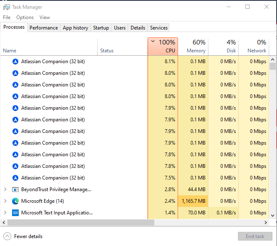Click the BeyondTrust Privilege Manager icon
Viewport: 277px width, 246px height.
coord(15,189)
